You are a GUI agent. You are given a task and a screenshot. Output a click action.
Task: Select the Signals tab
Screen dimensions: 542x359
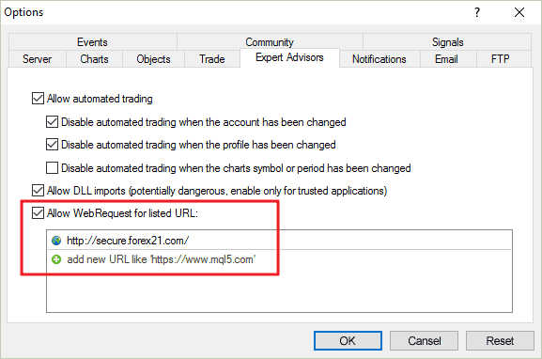point(447,42)
